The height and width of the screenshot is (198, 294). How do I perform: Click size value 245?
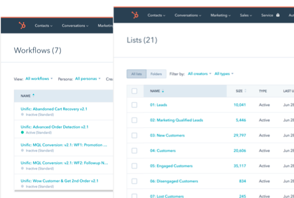[x=242, y=196]
